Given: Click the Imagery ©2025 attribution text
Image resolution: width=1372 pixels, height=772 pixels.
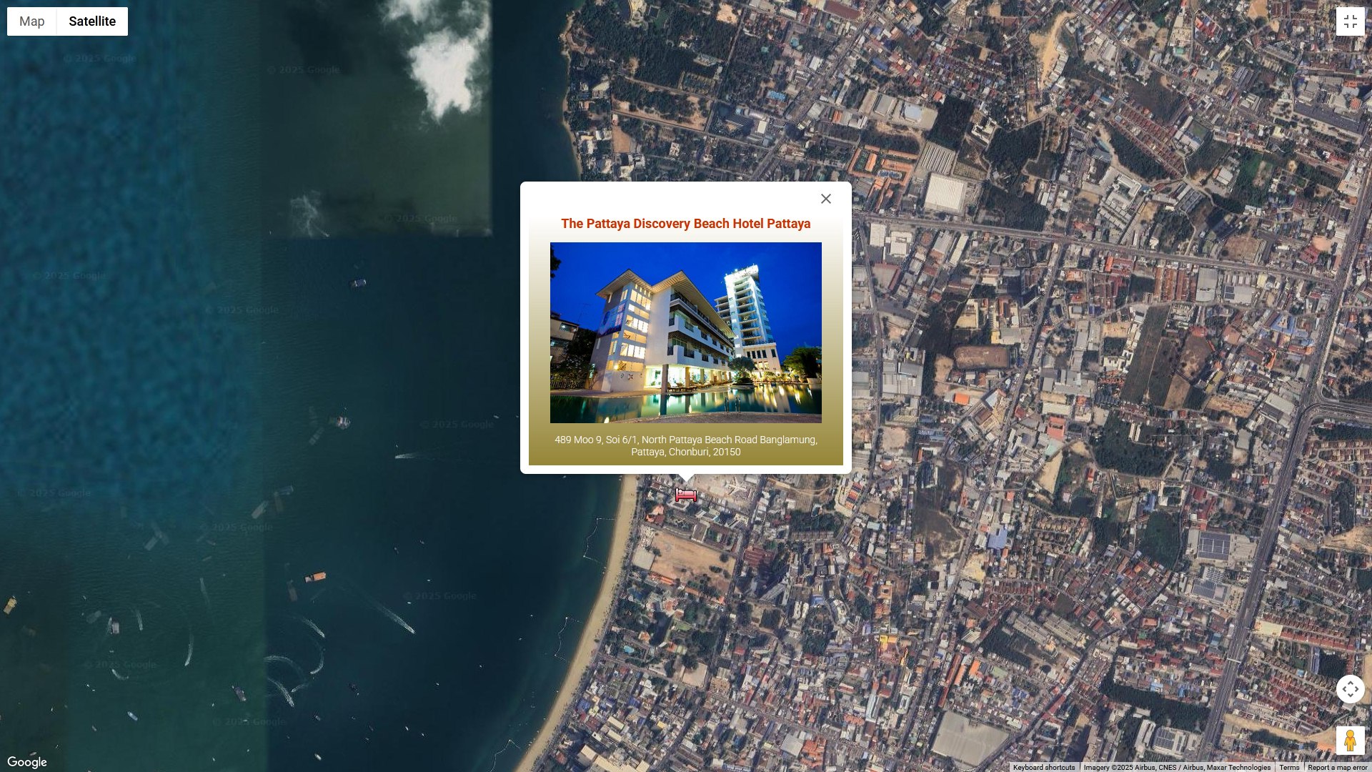Looking at the screenshot, I should [x=1176, y=767].
